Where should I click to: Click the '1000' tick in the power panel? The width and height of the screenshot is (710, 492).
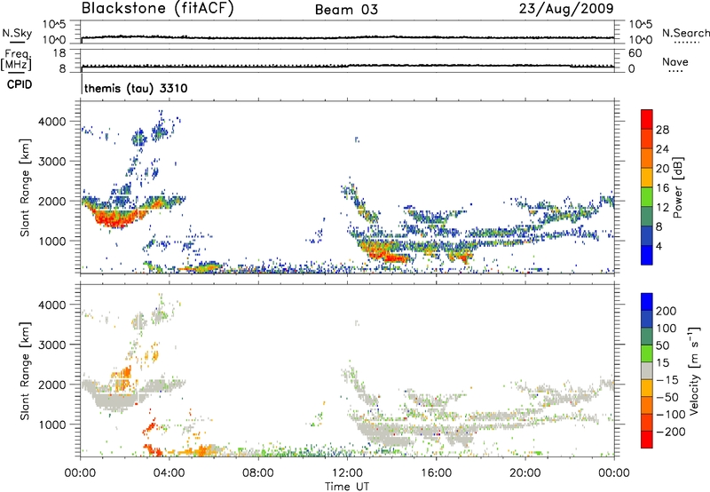(52, 241)
